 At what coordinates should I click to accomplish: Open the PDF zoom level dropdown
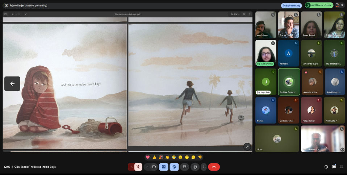235,14
